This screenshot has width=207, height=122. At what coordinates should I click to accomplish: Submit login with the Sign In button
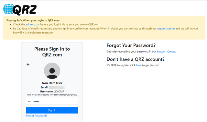52,110
